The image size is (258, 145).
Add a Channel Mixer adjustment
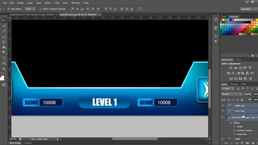tap(248, 73)
